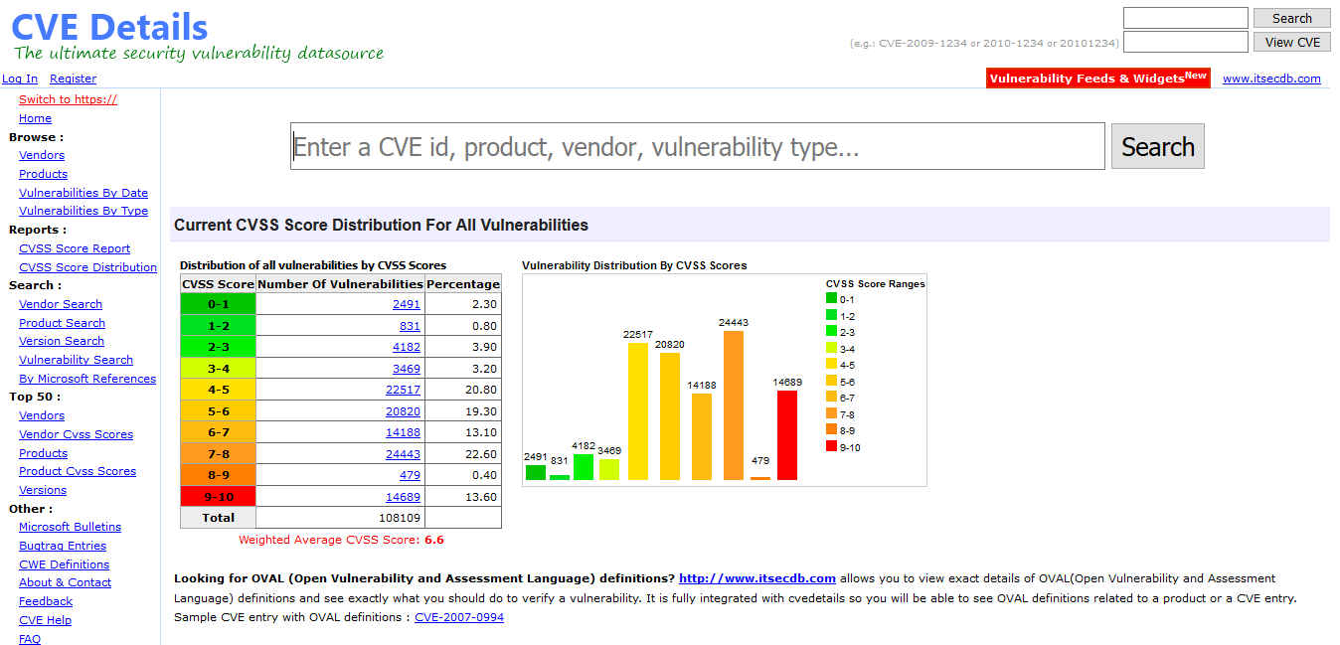
Task: Open Top 50 Versions link
Action: click(x=43, y=490)
